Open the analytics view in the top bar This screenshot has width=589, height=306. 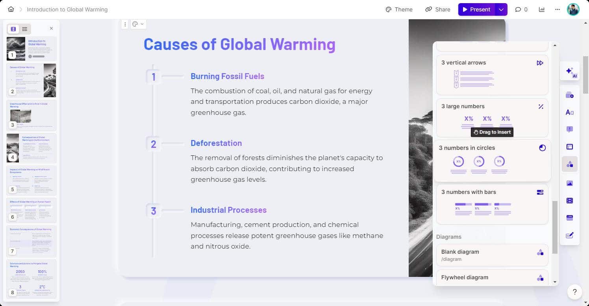click(x=542, y=9)
